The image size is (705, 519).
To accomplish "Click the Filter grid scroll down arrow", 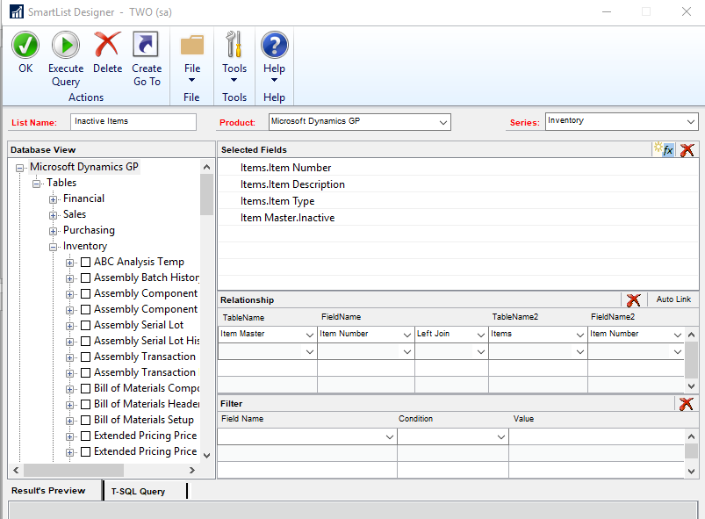I will click(691, 472).
